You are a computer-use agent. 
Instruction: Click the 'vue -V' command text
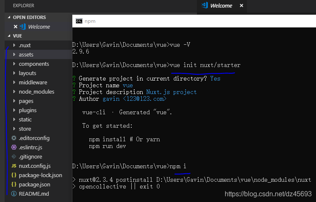point(180,45)
